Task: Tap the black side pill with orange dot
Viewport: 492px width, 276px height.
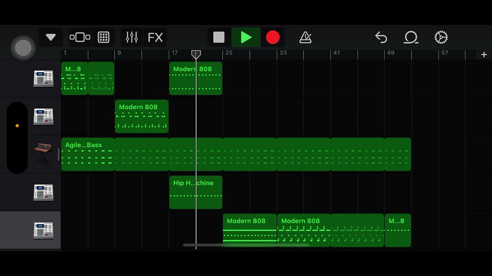Action: (x=17, y=138)
